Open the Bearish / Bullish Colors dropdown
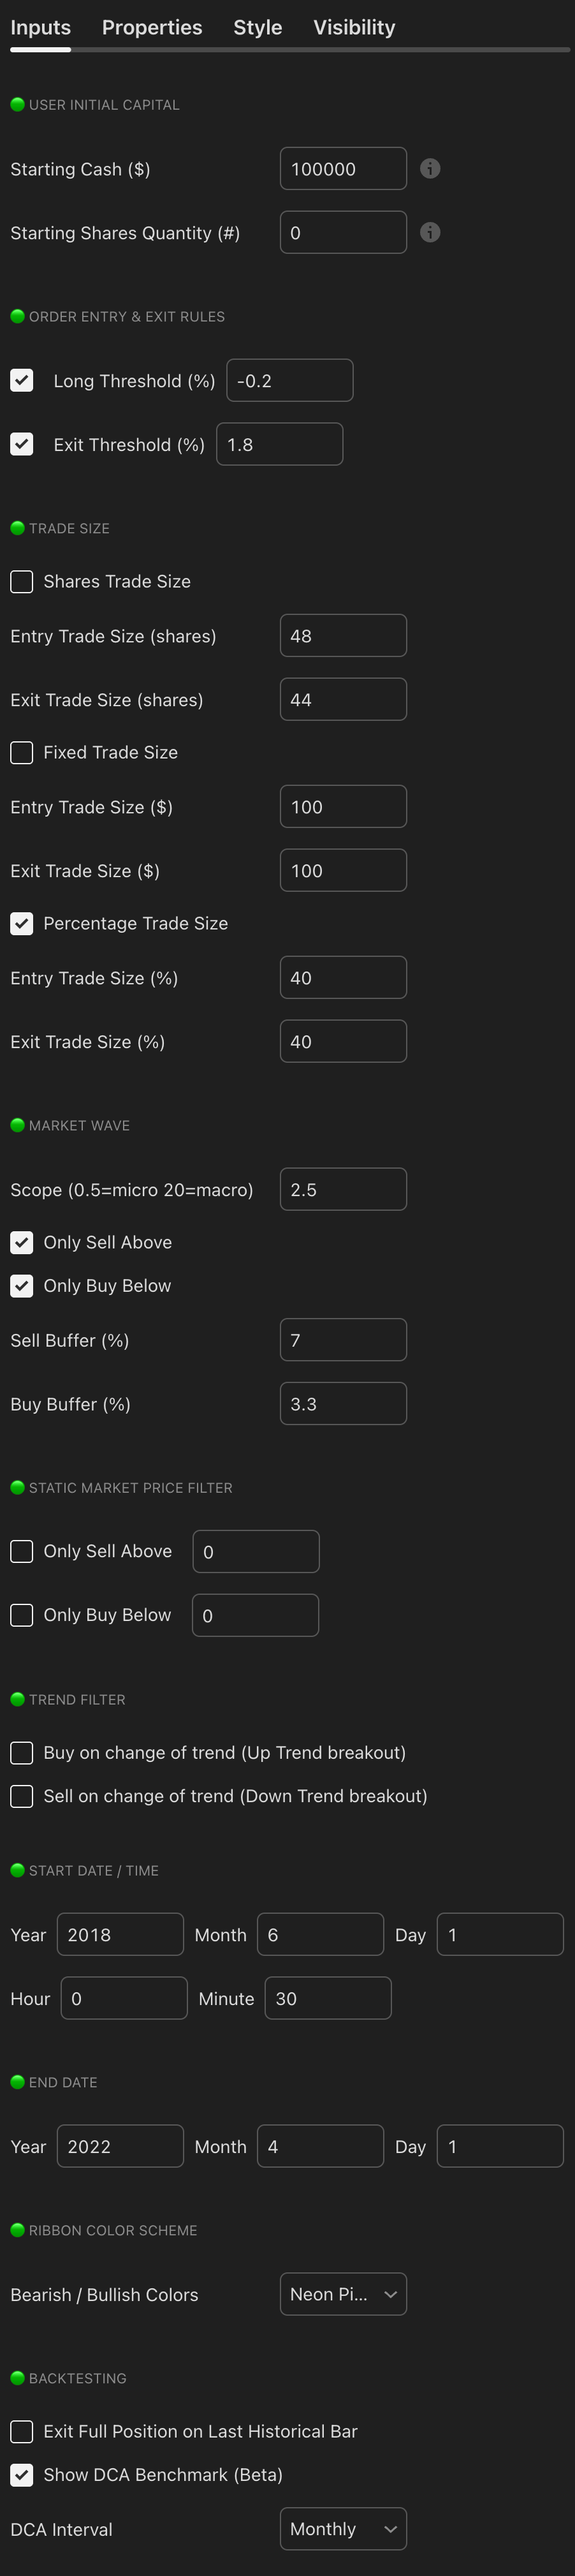575x2576 pixels. click(x=343, y=2295)
